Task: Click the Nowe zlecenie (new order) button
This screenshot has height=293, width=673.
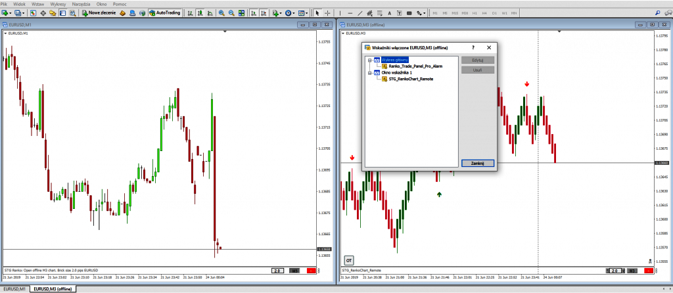Action: pyautogui.click(x=99, y=13)
